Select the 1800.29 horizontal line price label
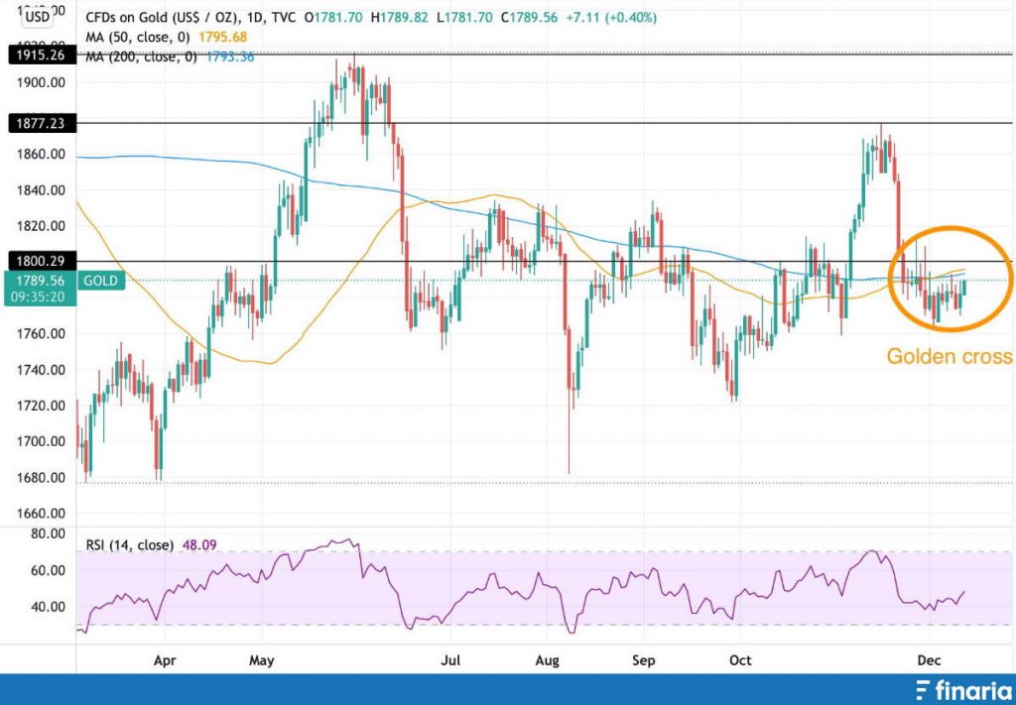The width and height of the screenshot is (1016, 705). (40, 262)
